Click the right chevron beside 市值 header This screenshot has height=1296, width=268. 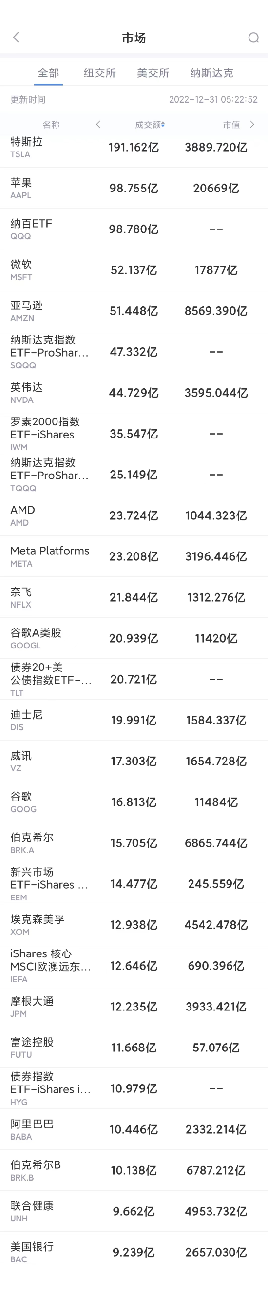[x=252, y=124]
